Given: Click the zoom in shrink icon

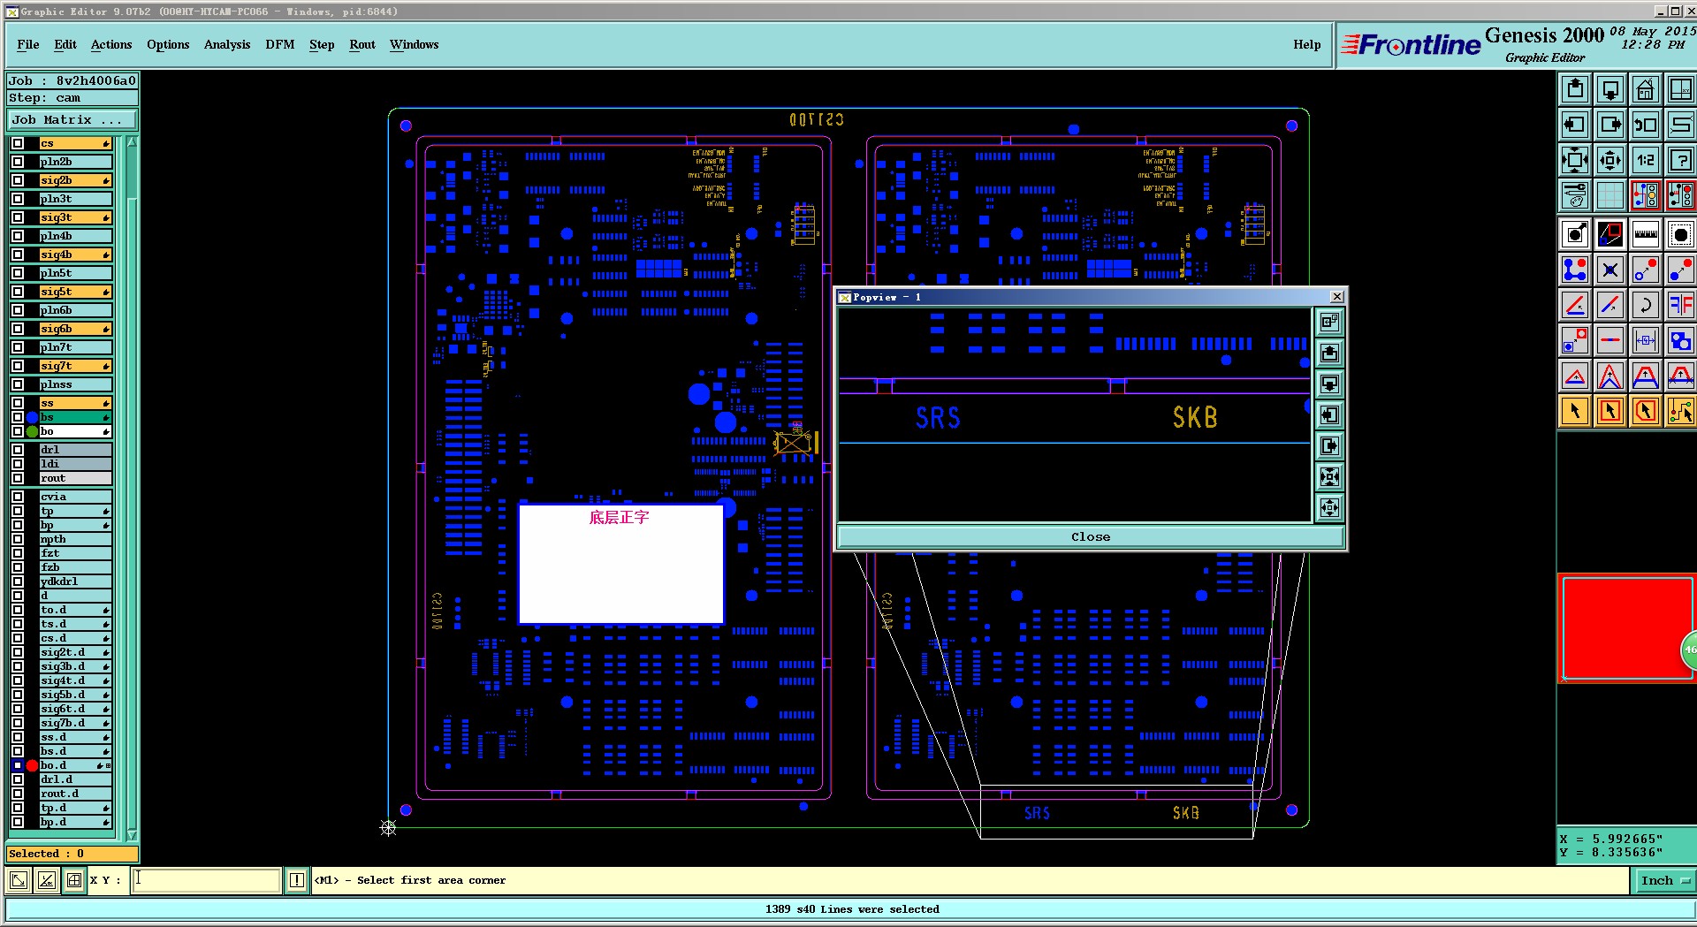Looking at the screenshot, I should pos(1610,160).
